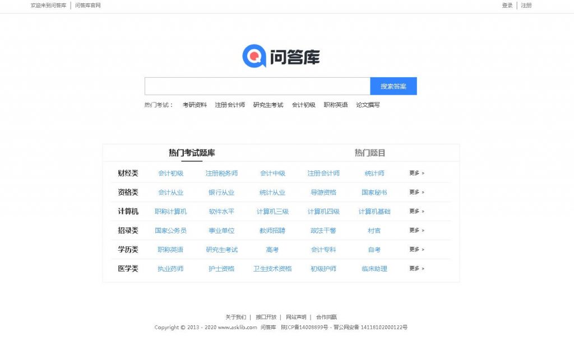Click the 陕ICP备14008899号 record text
Screen dimensions: 574x341
click(x=304, y=327)
